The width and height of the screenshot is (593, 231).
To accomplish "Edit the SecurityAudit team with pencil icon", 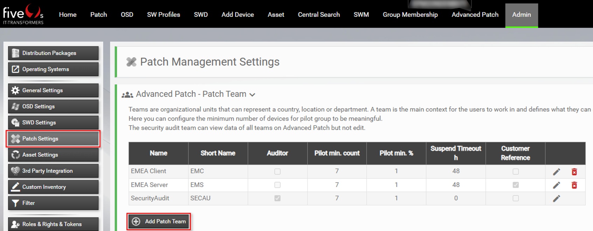I will pyautogui.click(x=556, y=198).
